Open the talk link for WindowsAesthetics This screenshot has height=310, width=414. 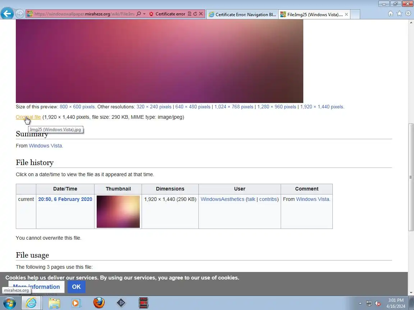[251, 199]
